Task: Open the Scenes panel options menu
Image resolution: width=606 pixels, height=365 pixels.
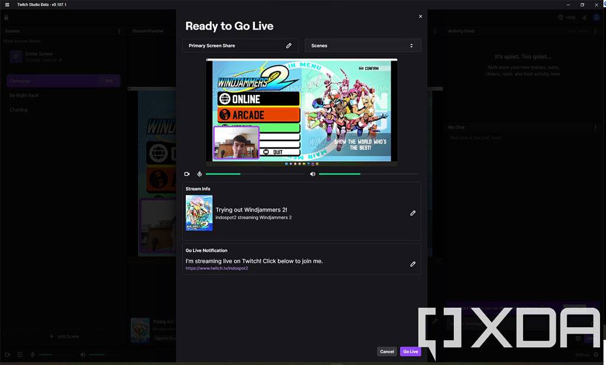Action: point(119,31)
